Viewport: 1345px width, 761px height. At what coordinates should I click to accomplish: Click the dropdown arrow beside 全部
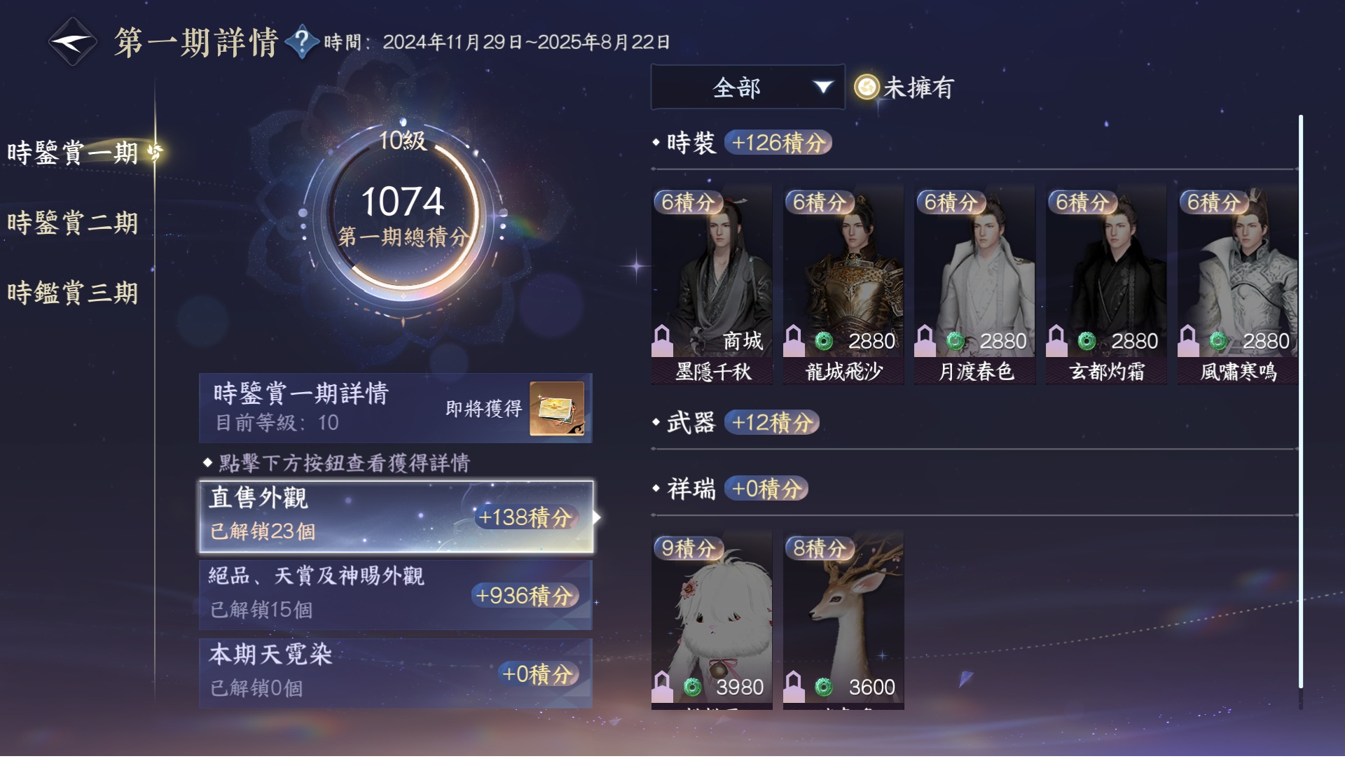coord(823,88)
